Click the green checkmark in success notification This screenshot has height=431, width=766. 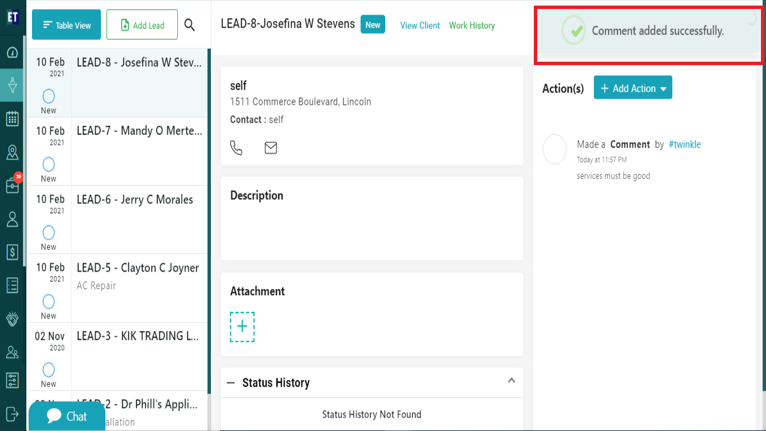pyautogui.click(x=574, y=30)
